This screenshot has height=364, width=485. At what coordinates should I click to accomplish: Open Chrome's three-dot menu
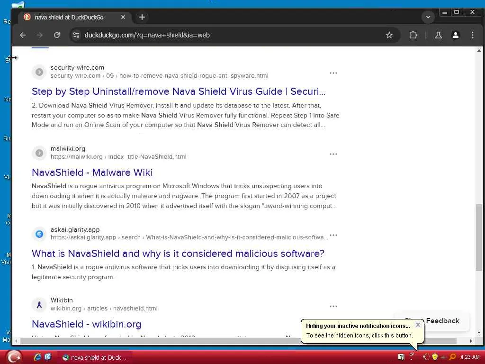[x=472, y=35]
